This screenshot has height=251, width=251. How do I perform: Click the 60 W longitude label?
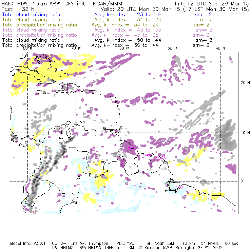pyautogui.click(x=124, y=49)
